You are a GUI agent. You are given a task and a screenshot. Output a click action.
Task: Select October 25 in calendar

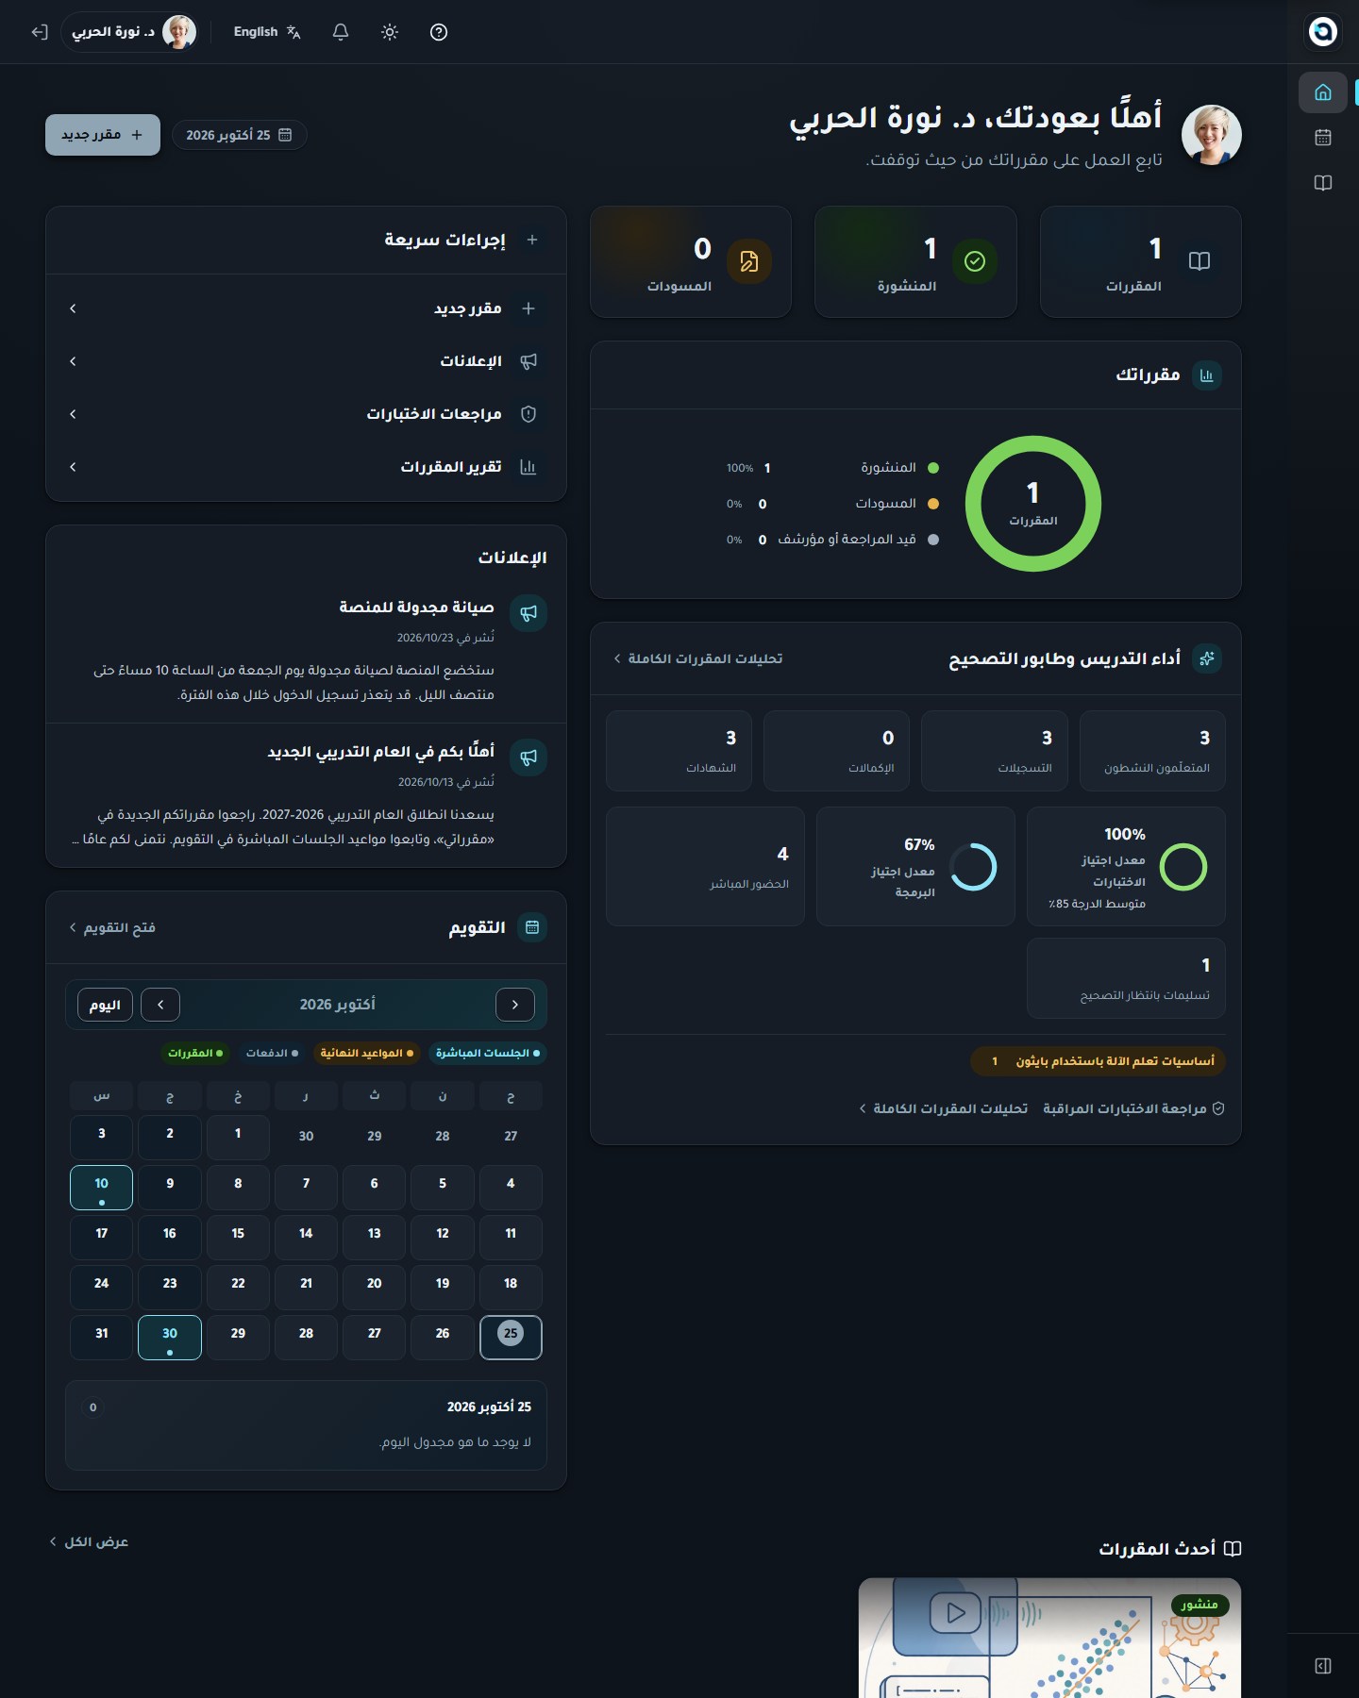[x=511, y=1338]
